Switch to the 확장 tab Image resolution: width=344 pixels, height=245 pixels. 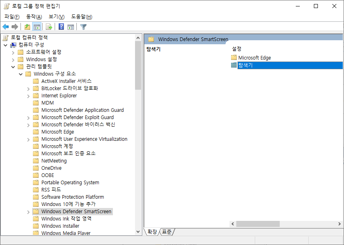(x=152, y=232)
